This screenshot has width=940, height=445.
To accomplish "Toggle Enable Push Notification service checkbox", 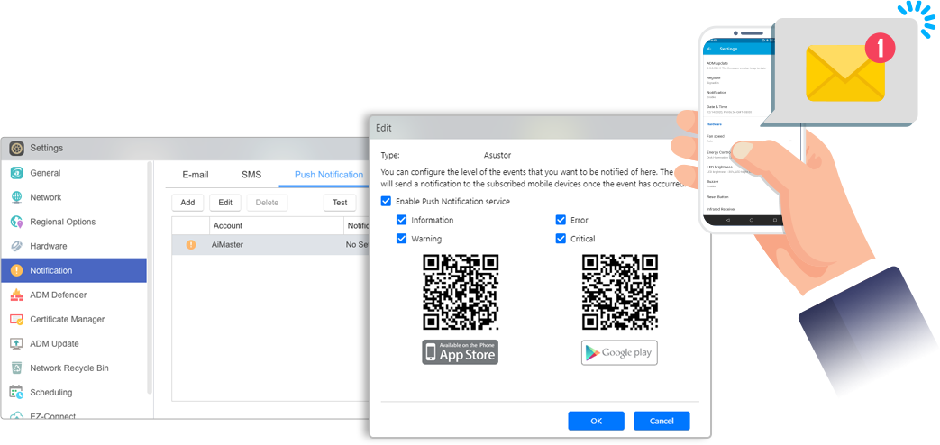I will tap(386, 201).
